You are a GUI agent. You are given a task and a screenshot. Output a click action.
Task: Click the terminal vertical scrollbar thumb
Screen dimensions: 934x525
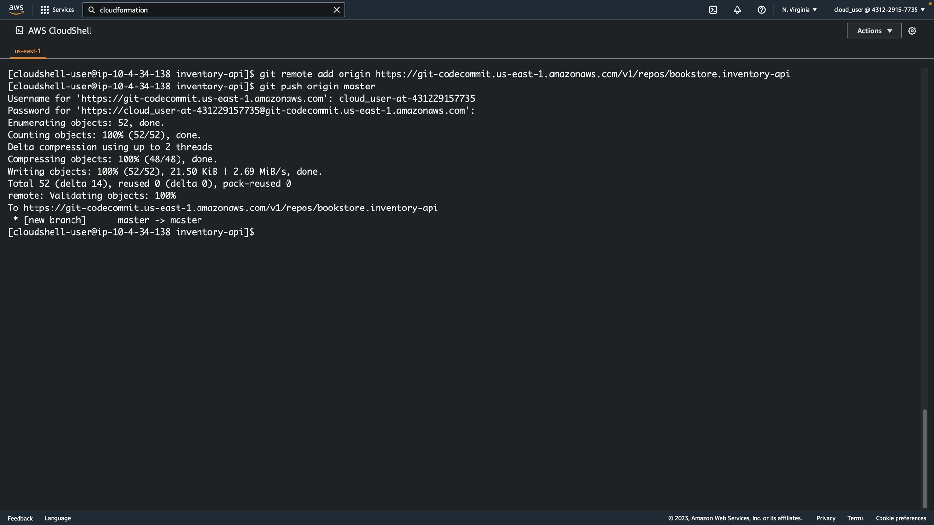click(924, 458)
